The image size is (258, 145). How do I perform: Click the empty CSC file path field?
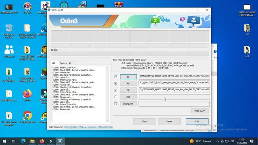(x=174, y=97)
